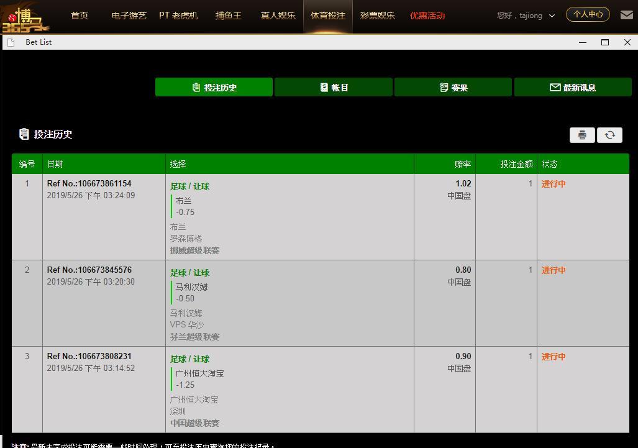
Task: Click the refresh icon button
Action: (609, 135)
